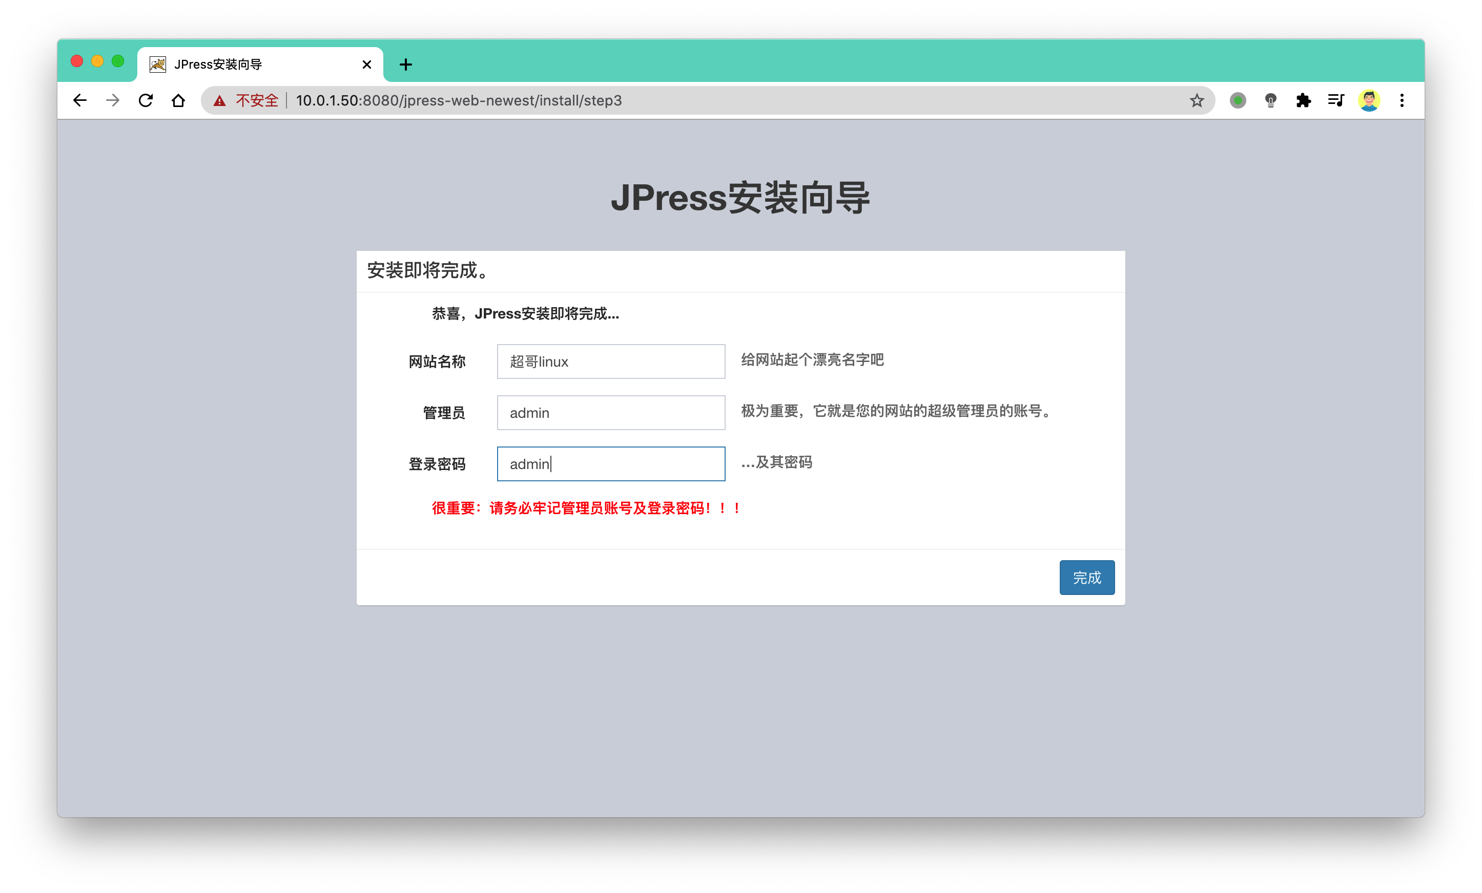Maximize the window with the green button
The height and width of the screenshot is (893, 1482).
(x=118, y=61)
